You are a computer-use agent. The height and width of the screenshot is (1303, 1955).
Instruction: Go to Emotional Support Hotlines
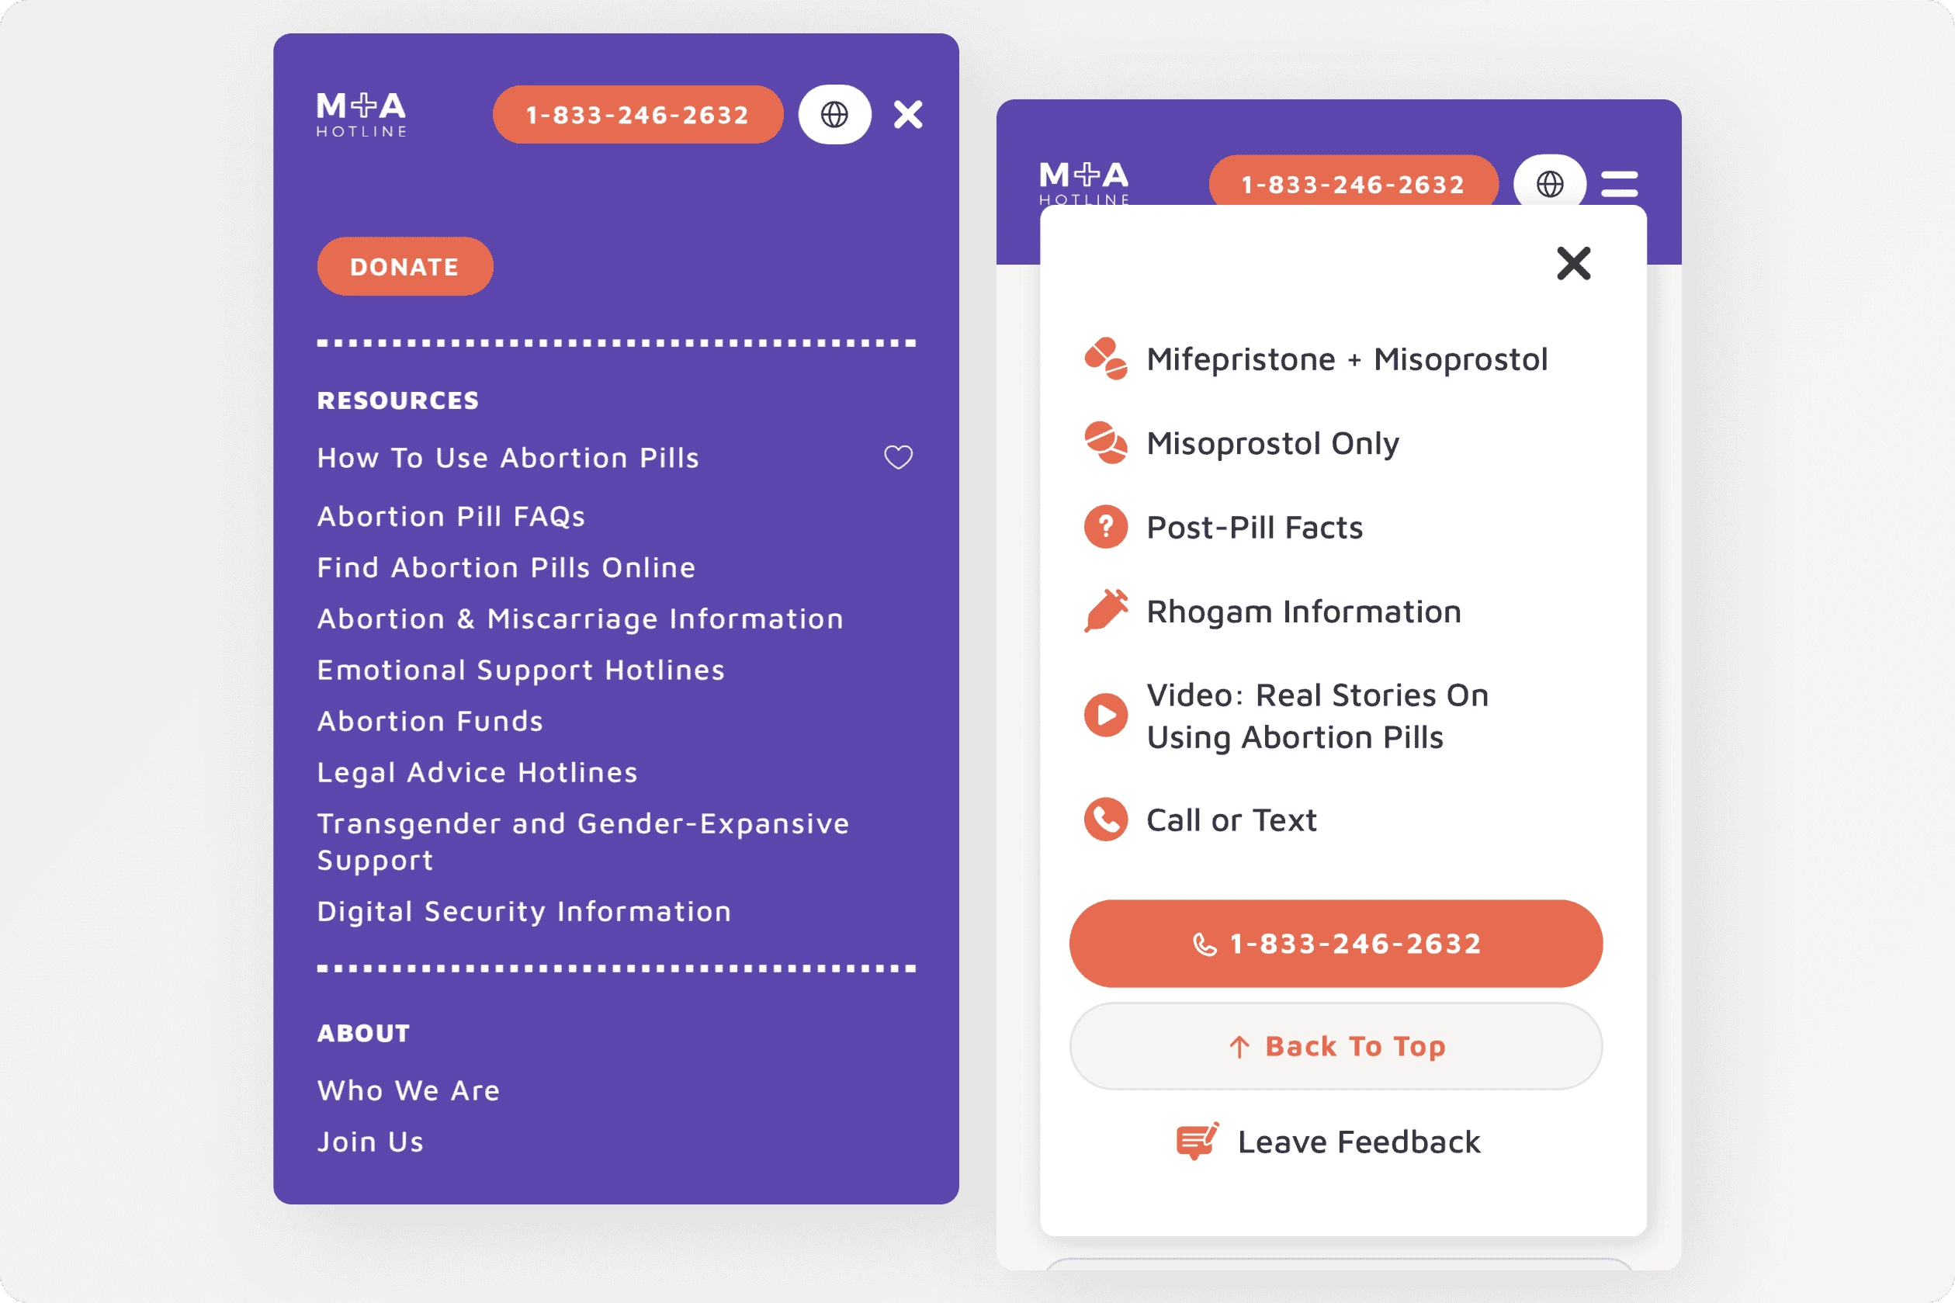point(521,670)
